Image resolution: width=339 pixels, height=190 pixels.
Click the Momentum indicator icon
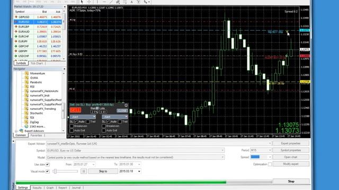(x=26, y=73)
